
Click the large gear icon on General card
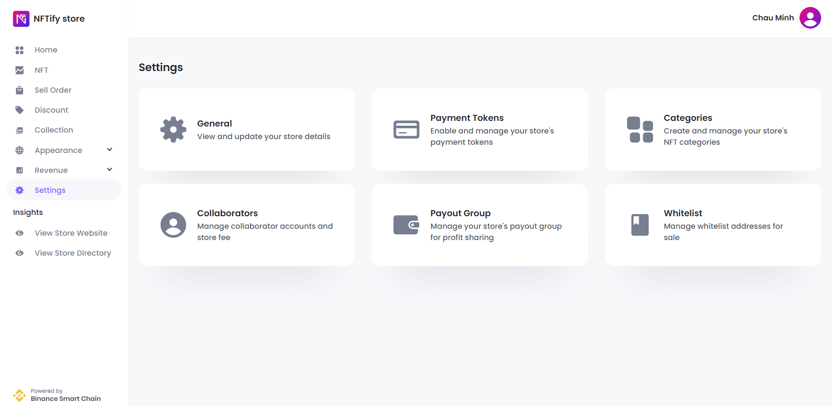coord(173,130)
